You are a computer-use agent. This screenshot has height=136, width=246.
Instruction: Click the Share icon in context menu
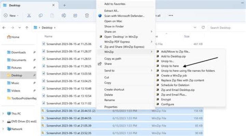tap(100, 64)
